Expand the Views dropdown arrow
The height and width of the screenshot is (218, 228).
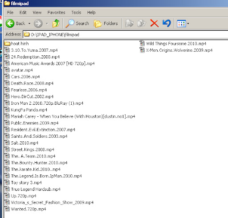pyautogui.click(x=188, y=24)
